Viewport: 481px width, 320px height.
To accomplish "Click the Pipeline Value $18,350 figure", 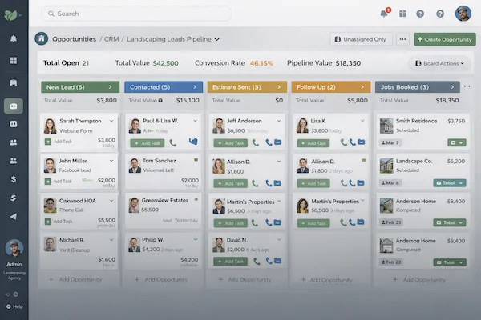I will coord(348,63).
